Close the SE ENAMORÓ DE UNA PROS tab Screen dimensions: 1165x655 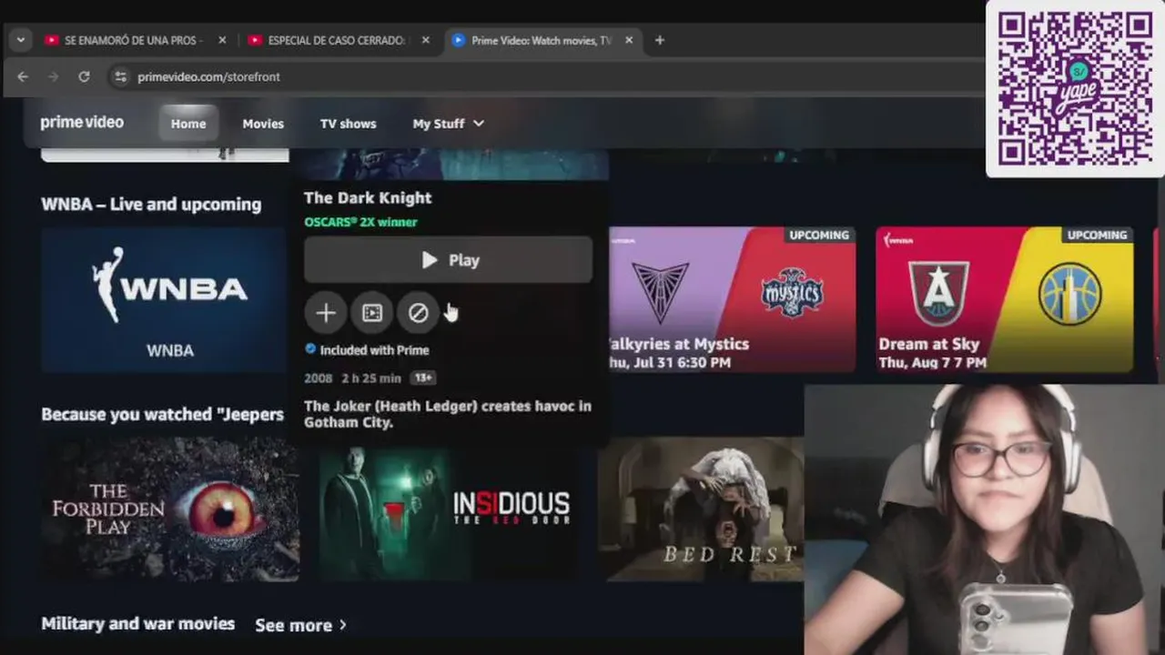coord(222,41)
